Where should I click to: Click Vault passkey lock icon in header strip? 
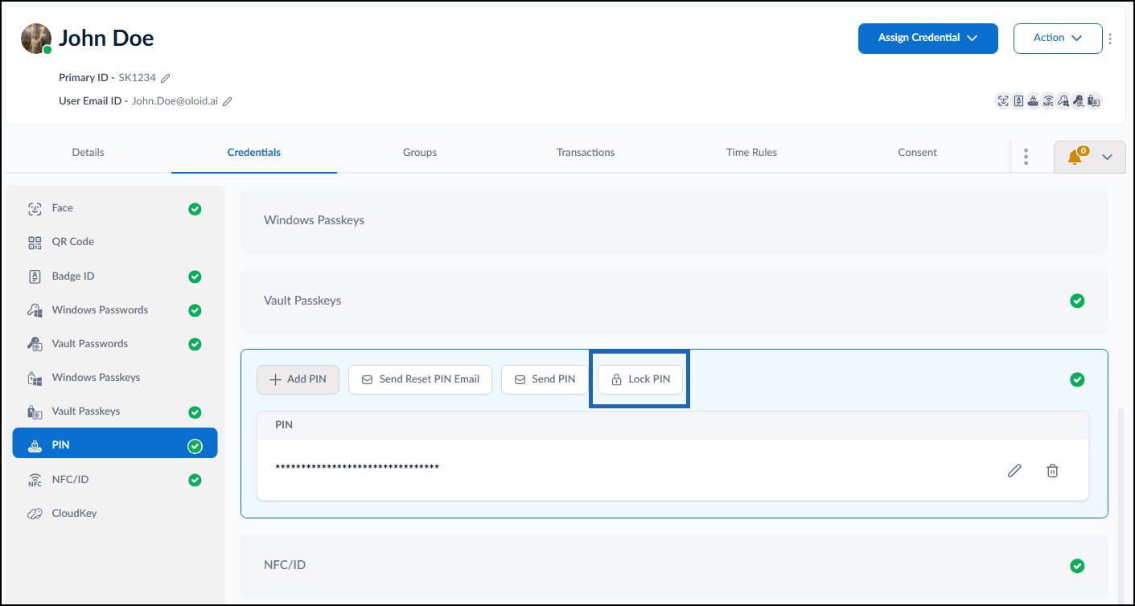1094,100
